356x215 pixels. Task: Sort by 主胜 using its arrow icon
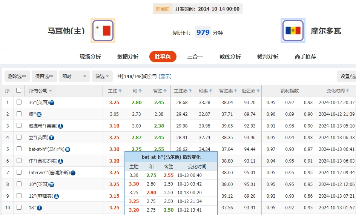pyautogui.click(x=120, y=91)
